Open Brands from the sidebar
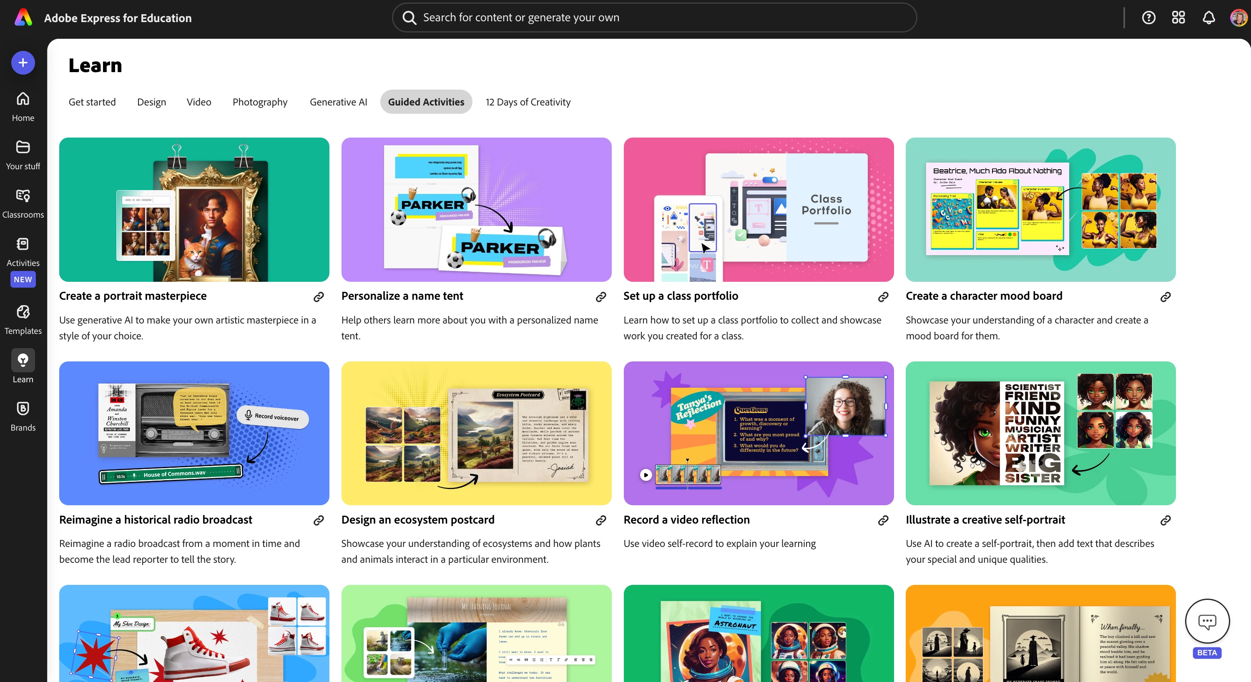1251x682 pixels. click(x=23, y=416)
